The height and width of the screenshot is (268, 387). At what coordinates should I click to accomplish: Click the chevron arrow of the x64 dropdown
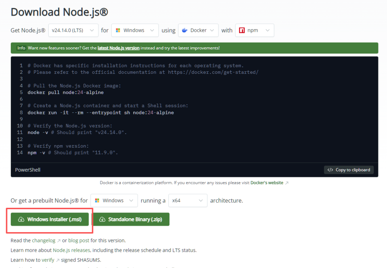click(201, 200)
